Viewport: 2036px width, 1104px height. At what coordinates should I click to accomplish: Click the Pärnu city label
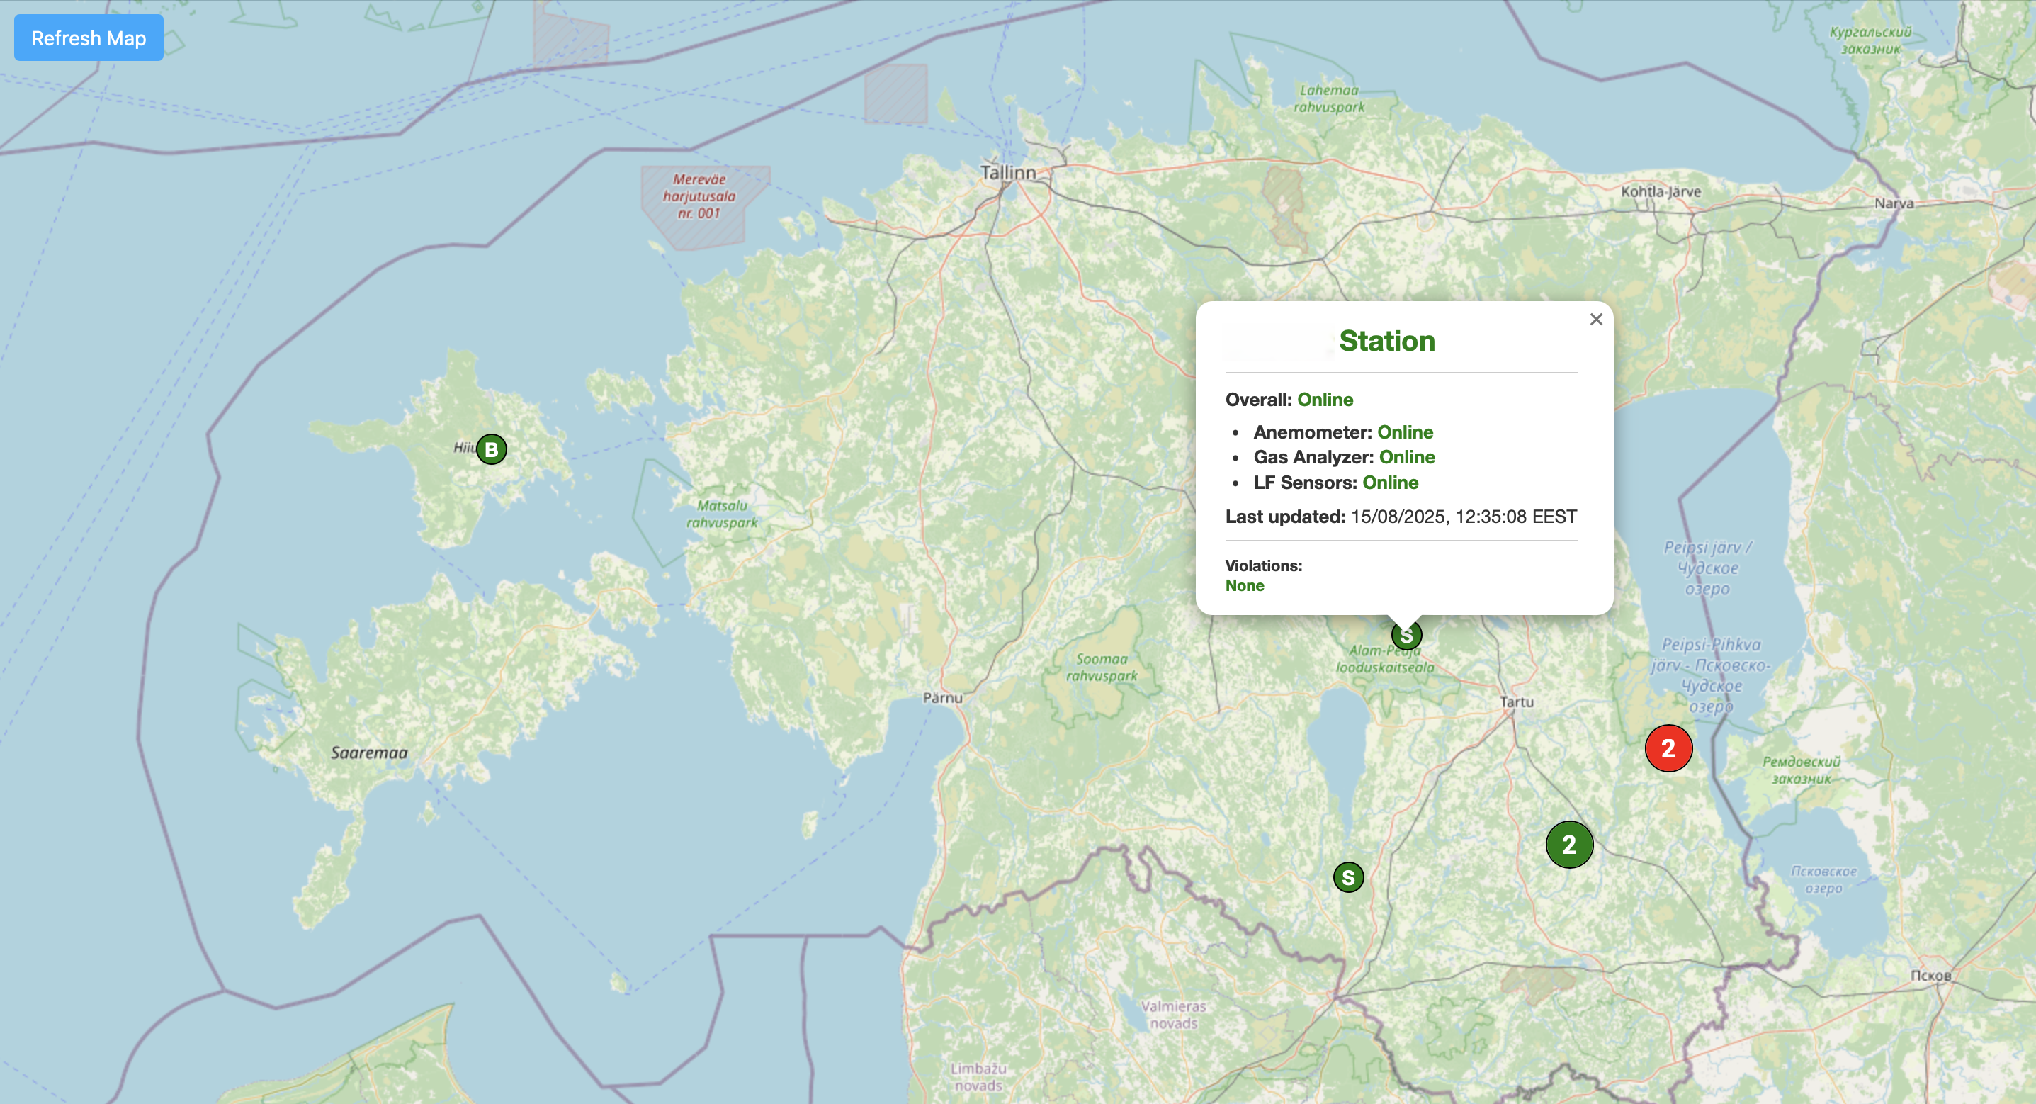pos(942,697)
